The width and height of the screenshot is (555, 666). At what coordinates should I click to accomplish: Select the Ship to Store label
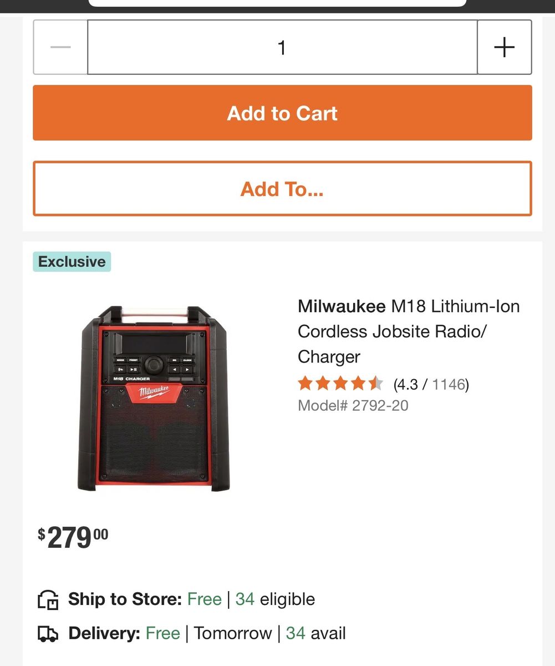click(x=125, y=599)
